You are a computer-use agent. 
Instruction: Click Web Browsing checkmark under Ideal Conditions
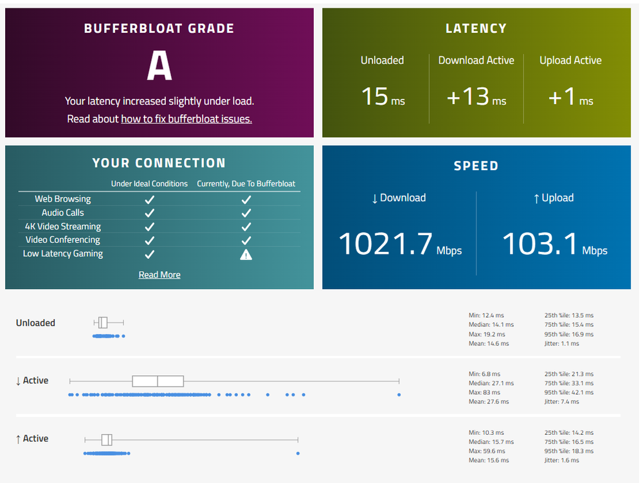pyautogui.click(x=149, y=199)
